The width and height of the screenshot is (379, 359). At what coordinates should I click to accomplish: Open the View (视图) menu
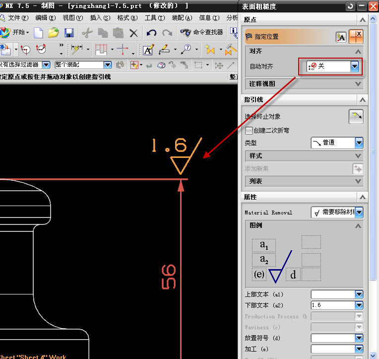click(x=73, y=18)
